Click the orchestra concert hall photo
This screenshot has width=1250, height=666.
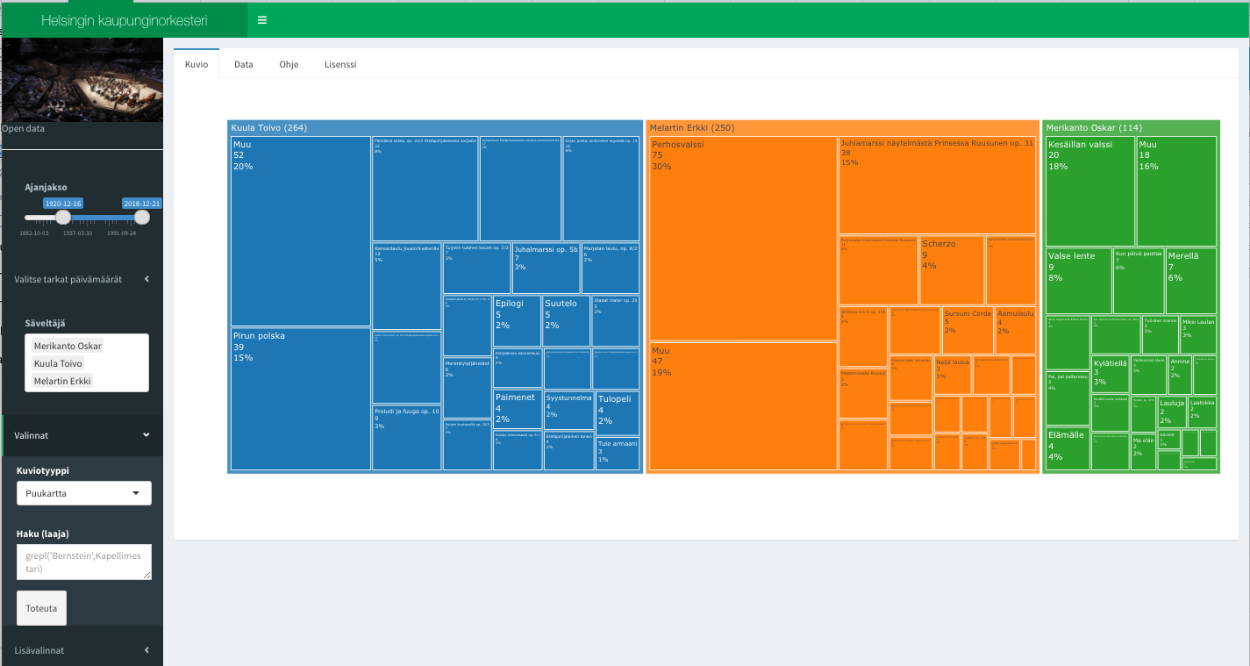(x=82, y=79)
